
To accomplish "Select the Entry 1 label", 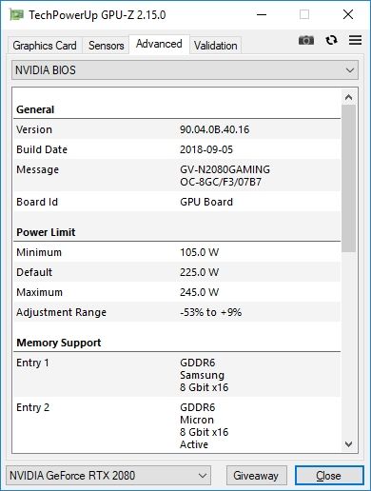I will pyautogui.click(x=33, y=363).
